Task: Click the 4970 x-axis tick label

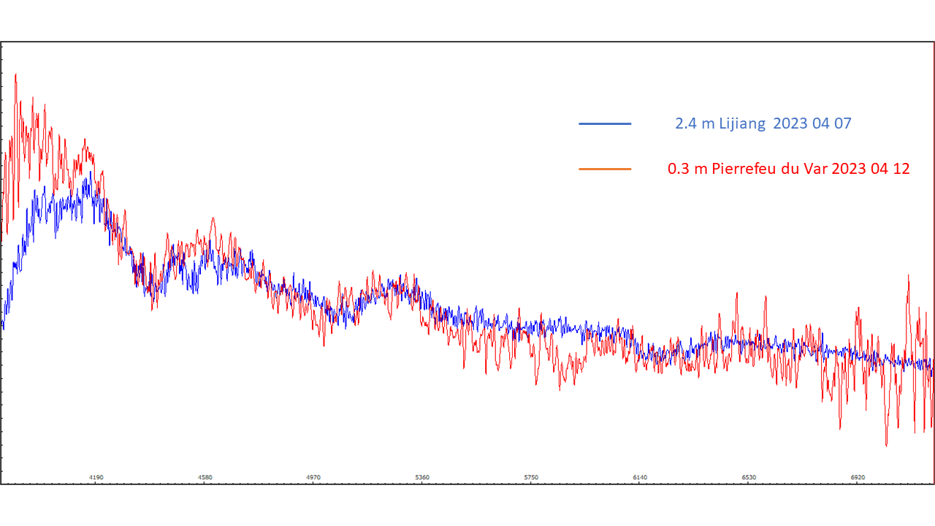Action: [313, 477]
